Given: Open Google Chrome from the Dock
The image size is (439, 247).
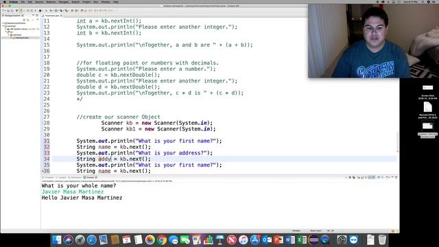Looking at the screenshot, I should tap(162, 240).
